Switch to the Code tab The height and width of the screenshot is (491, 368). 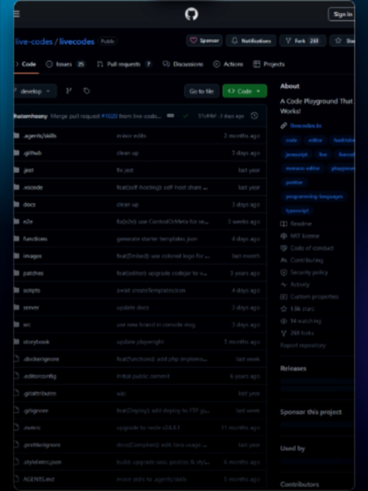click(27, 64)
